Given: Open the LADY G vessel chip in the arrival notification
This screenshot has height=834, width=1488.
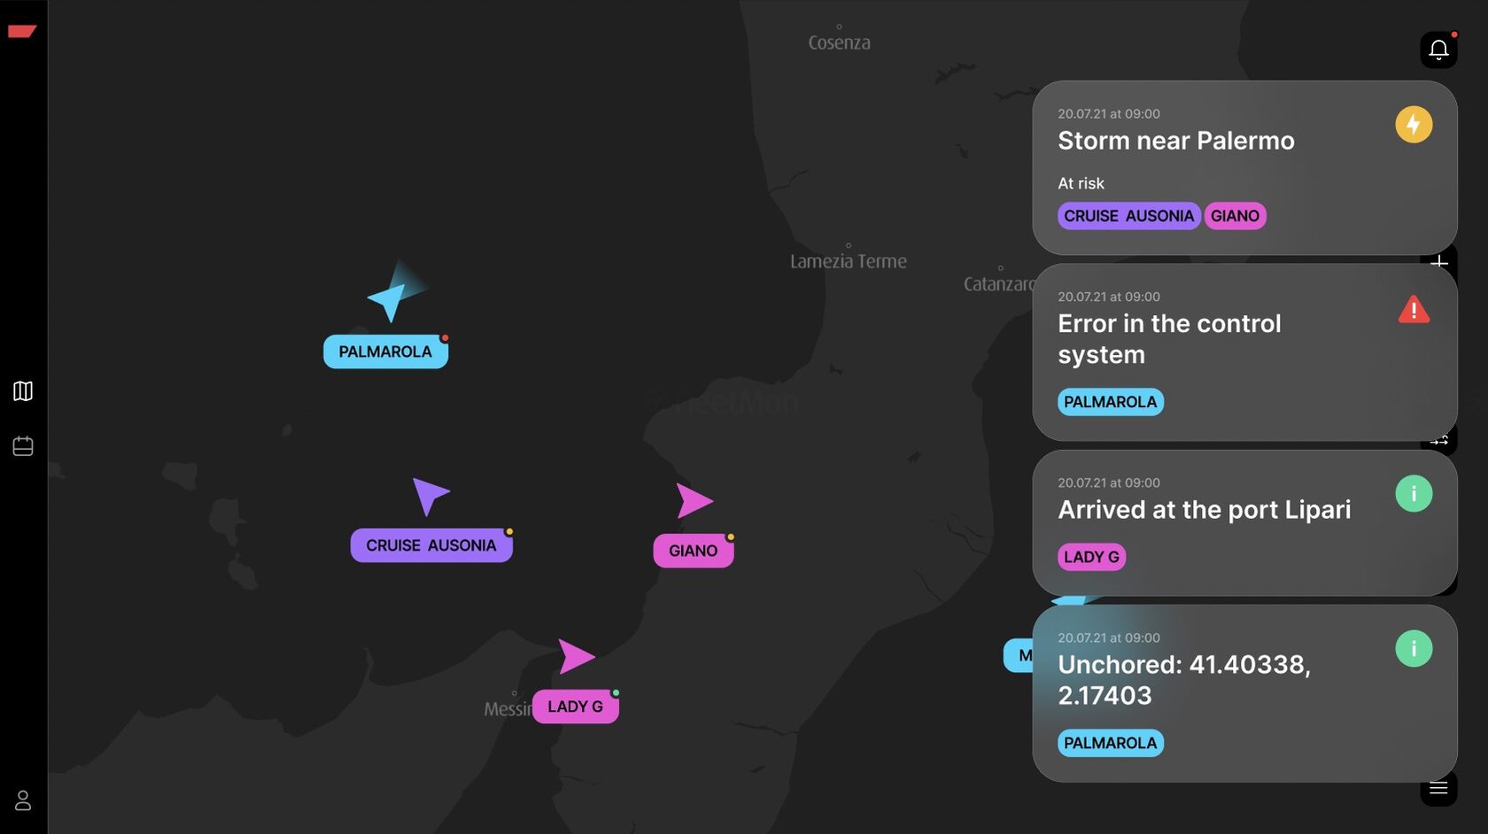Looking at the screenshot, I should 1091,557.
